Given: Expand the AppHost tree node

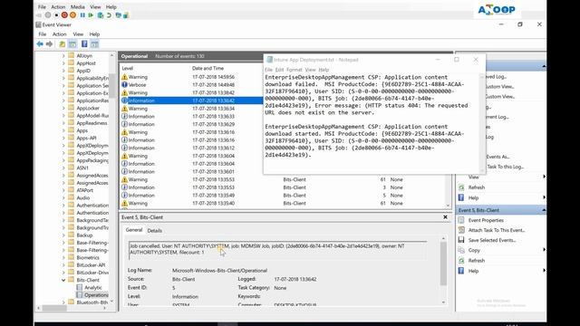Looking at the screenshot, I should point(63,63).
